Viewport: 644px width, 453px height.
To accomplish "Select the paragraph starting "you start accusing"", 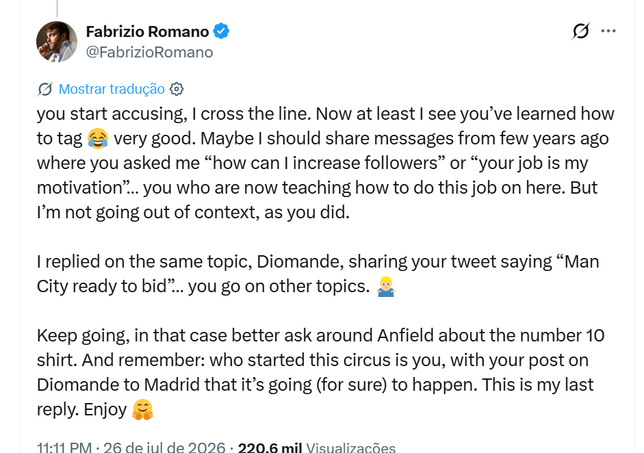I will 325,163.
